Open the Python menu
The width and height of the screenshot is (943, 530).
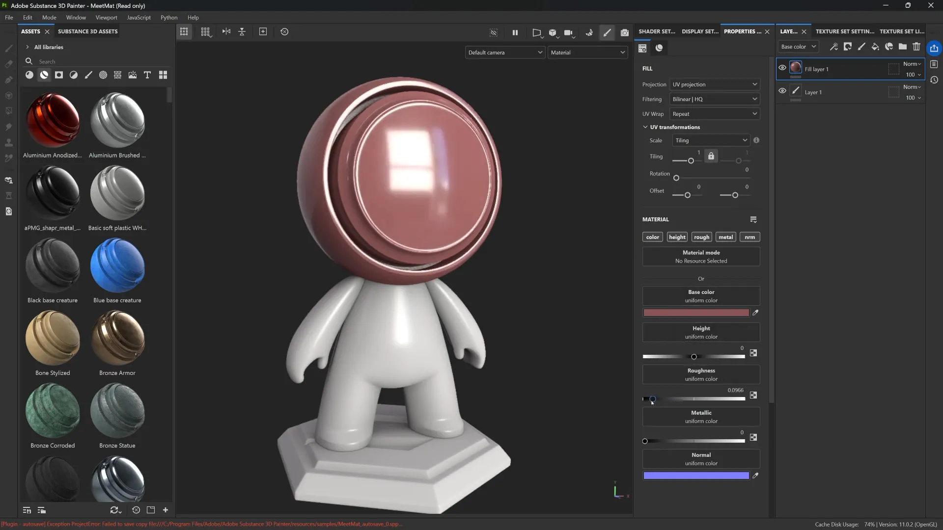click(x=169, y=18)
